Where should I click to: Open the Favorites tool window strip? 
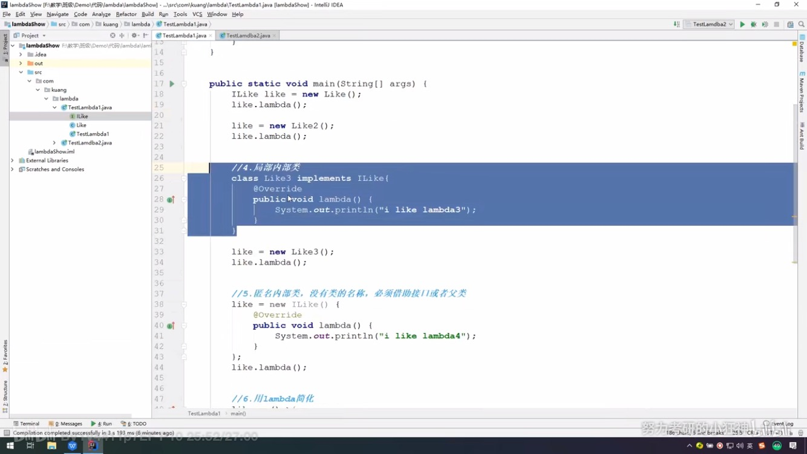[5, 355]
